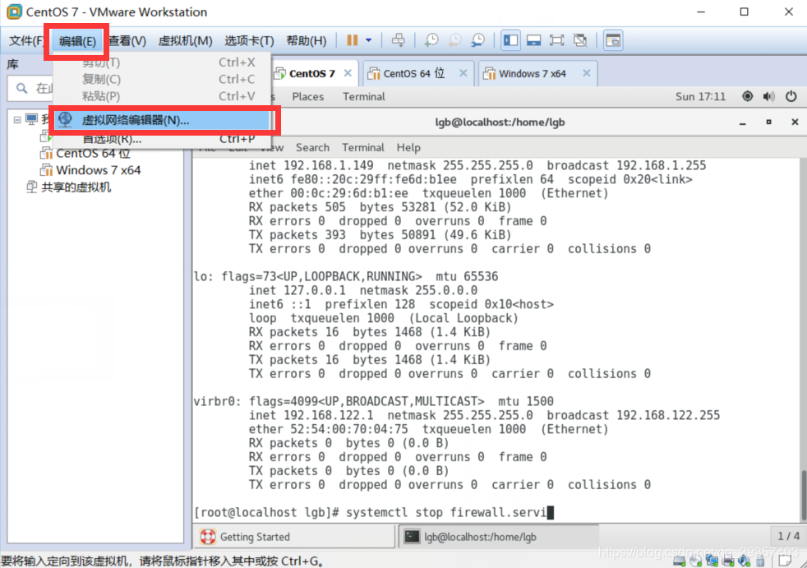The width and height of the screenshot is (807, 568).
Task: Select 共享的虚拟机 in the library tree
Action: (x=76, y=187)
